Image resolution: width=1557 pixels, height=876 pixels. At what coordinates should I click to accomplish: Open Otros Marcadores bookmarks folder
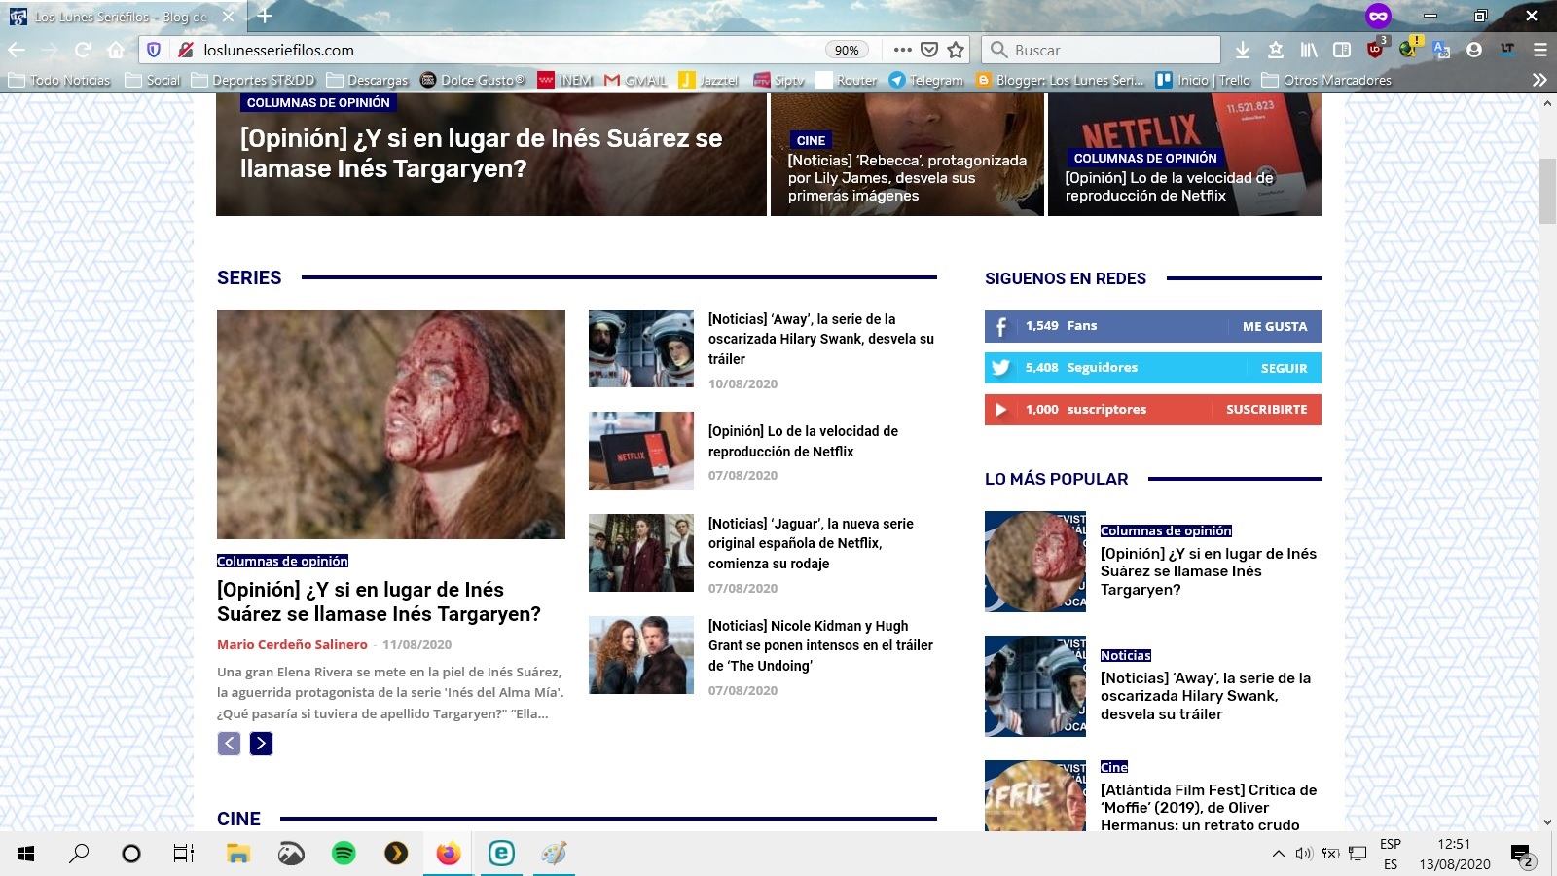click(1326, 80)
